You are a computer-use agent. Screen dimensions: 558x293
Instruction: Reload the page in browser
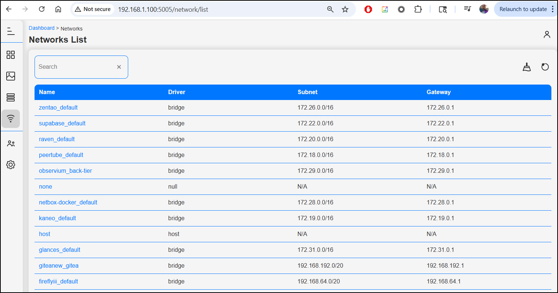(42, 9)
